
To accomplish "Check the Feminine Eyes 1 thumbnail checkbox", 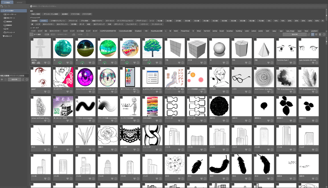I will pyautogui.click(x=277, y=39).
